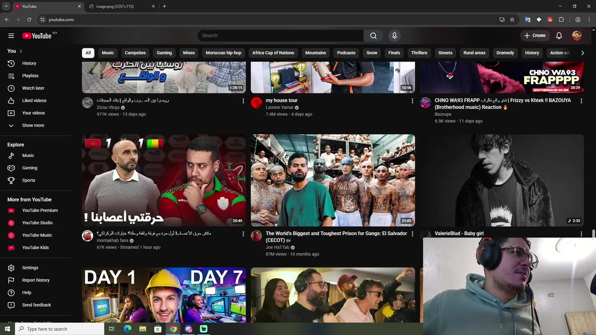Open YouTube Kids
596x335 pixels.
pyautogui.click(x=35, y=248)
